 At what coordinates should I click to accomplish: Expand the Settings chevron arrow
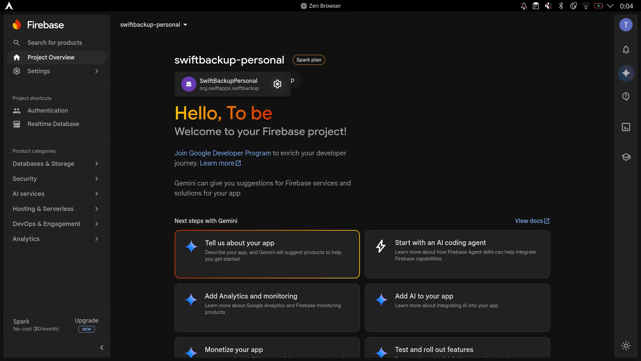click(96, 71)
